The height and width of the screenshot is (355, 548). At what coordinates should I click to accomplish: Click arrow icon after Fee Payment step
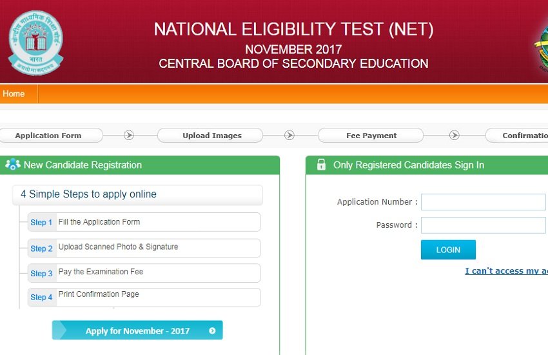click(x=455, y=136)
